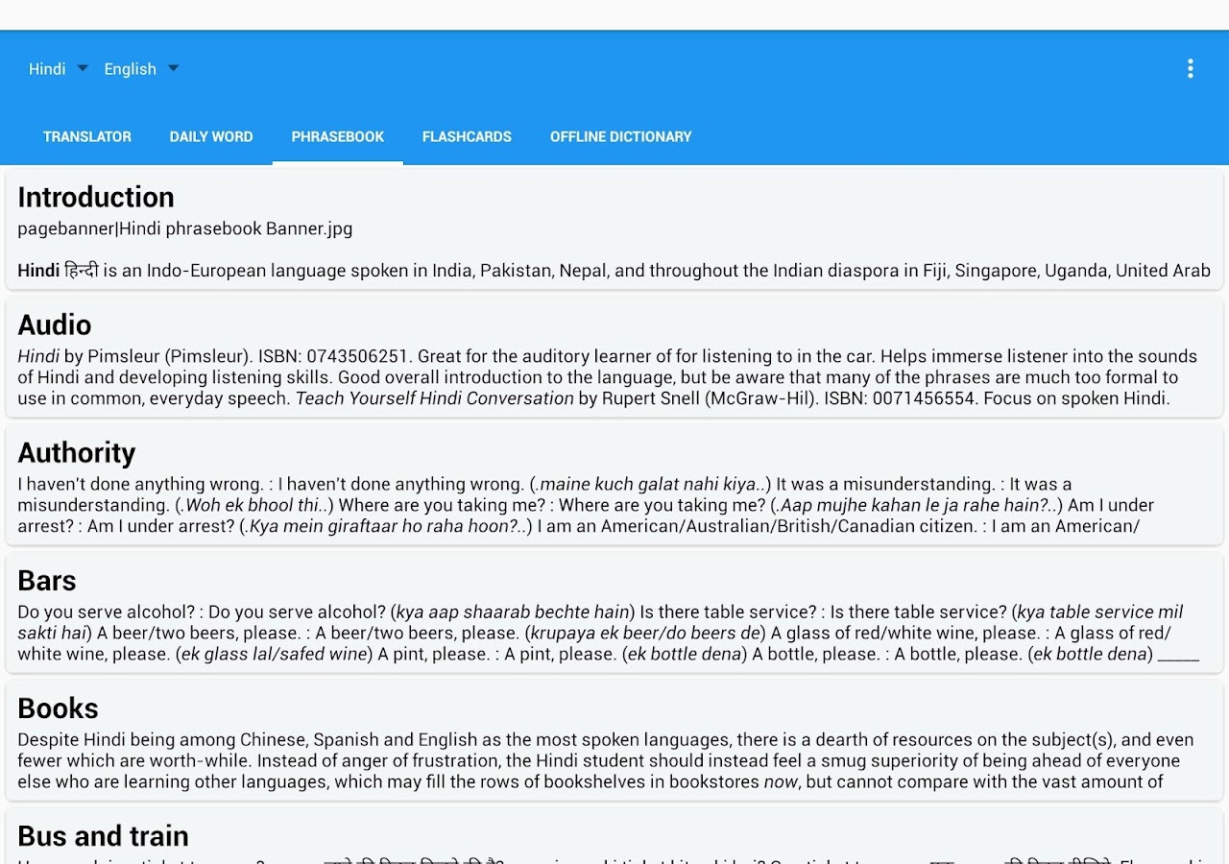Open the Audio section card

tap(614, 356)
